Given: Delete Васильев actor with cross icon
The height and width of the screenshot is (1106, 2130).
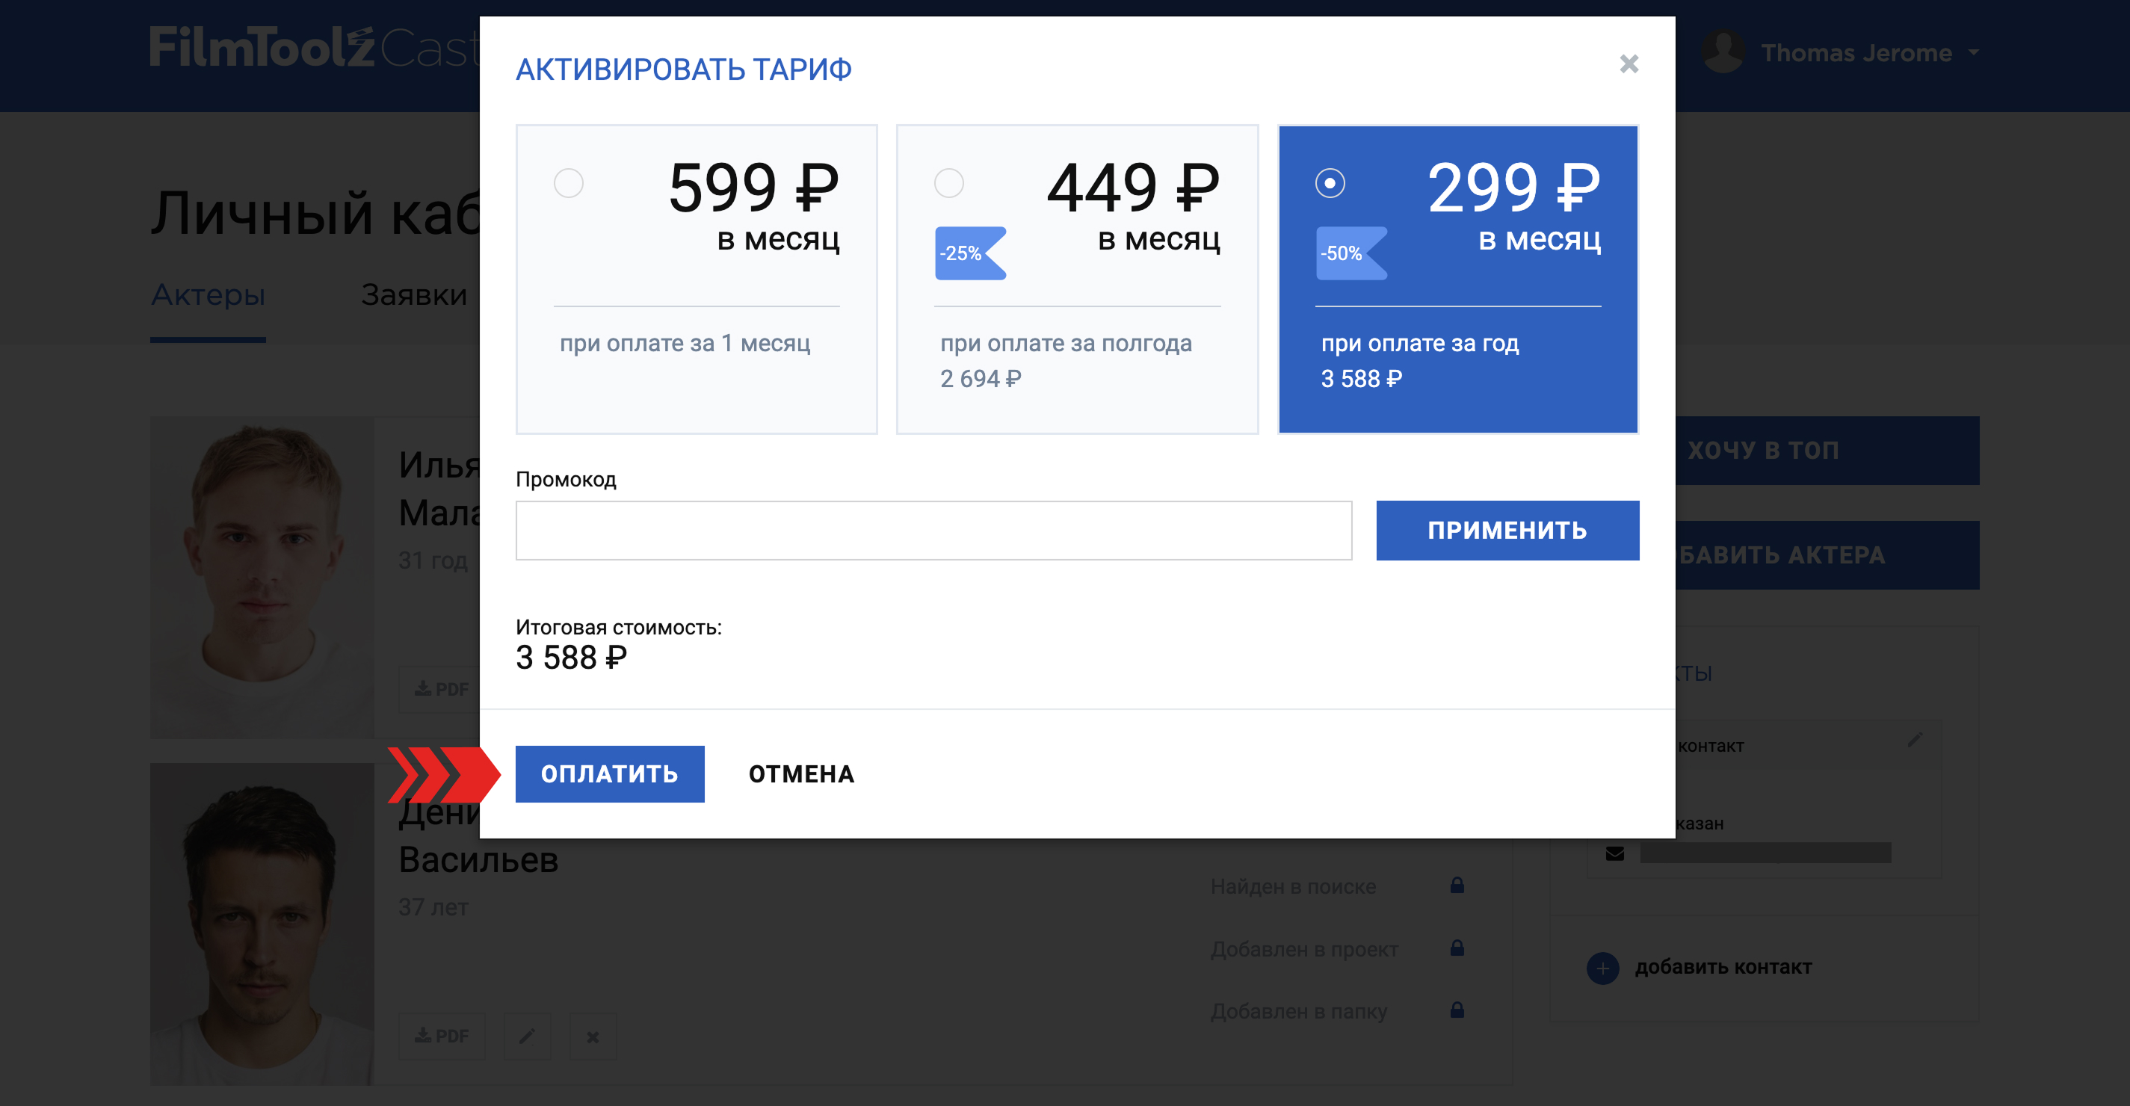Looking at the screenshot, I should coord(592,1036).
